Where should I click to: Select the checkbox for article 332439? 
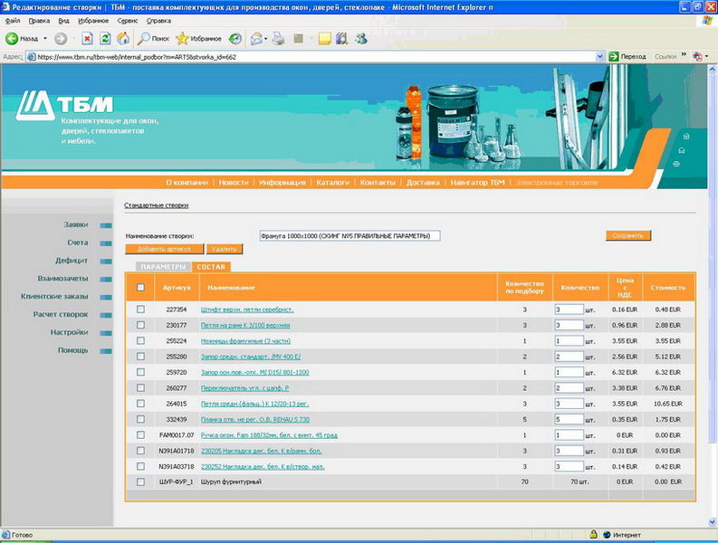(x=140, y=419)
